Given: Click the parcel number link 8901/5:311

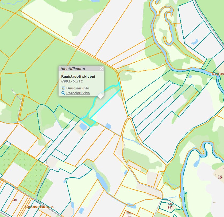Looking at the screenshot, I should (x=72, y=81).
